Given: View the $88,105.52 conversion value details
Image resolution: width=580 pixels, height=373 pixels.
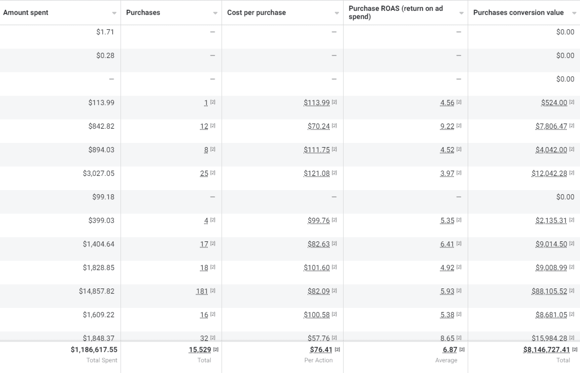Looking at the screenshot, I should pyautogui.click(x=549, y=291).
